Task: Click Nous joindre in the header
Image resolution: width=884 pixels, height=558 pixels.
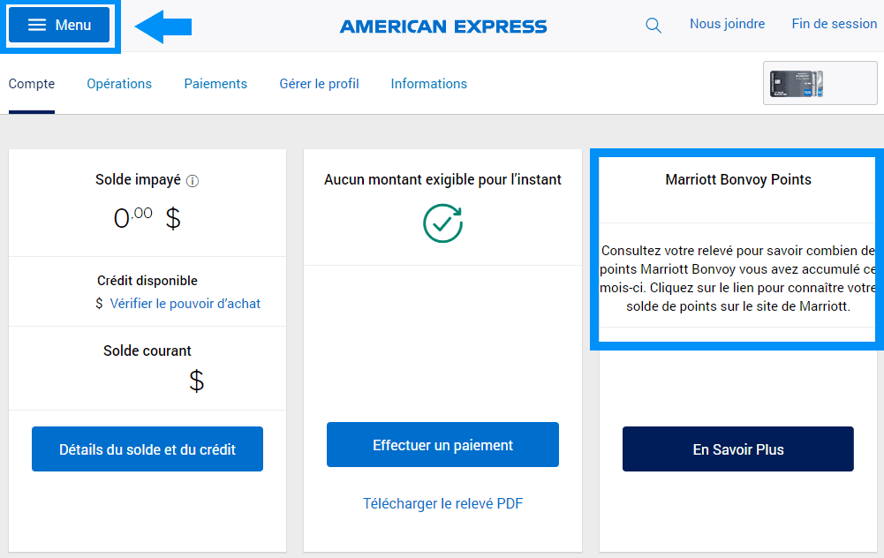Action: pos(727,24)
